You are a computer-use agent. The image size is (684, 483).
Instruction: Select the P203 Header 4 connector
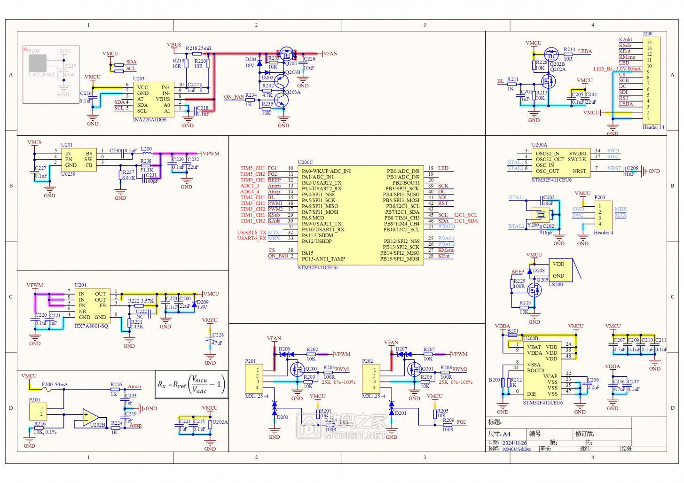[603, 215]
